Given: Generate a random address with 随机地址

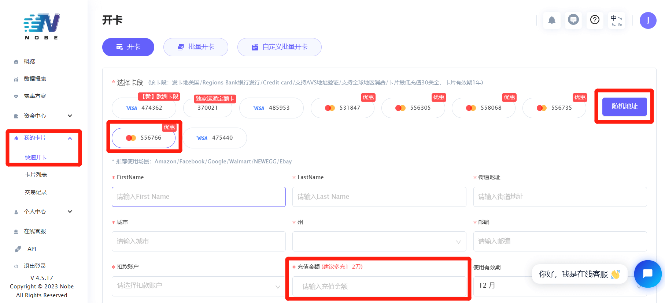Looking at the screenshot, I should tap(625, 106).
